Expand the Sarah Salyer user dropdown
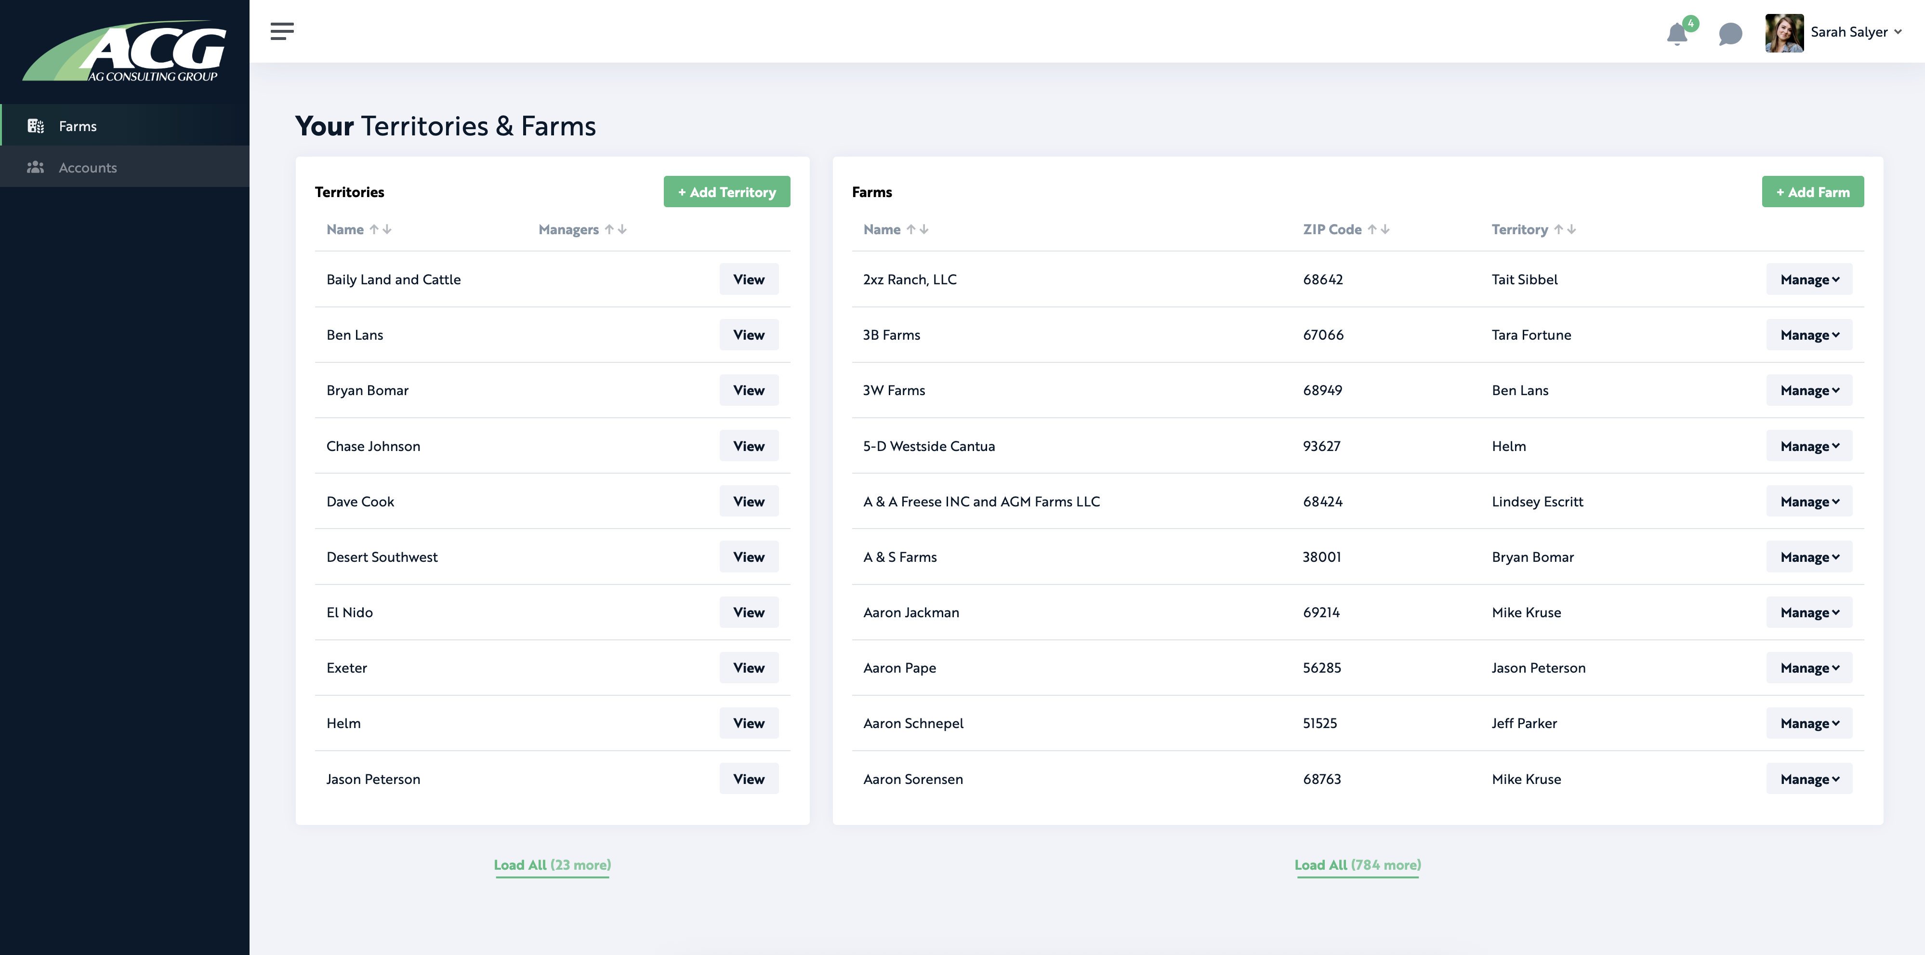This screenshot has width=1925, height=955. pyautogui.click(x=1898, y=32)
